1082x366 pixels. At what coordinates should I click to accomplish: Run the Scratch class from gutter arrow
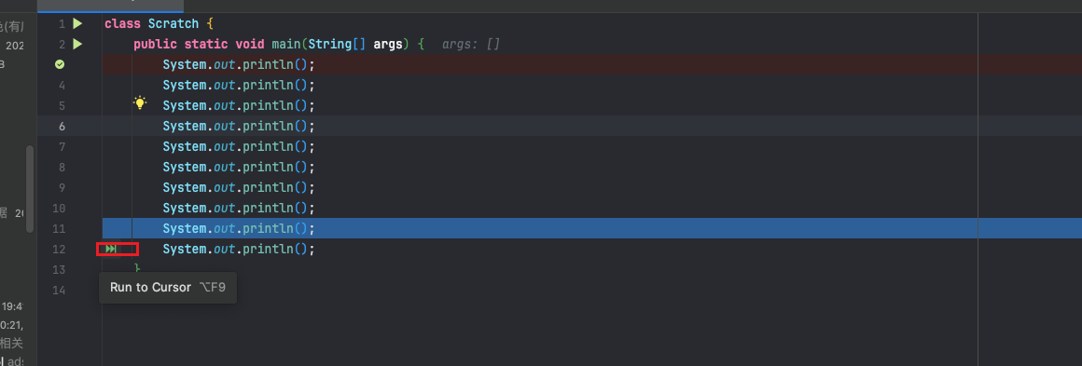point(77,23)
